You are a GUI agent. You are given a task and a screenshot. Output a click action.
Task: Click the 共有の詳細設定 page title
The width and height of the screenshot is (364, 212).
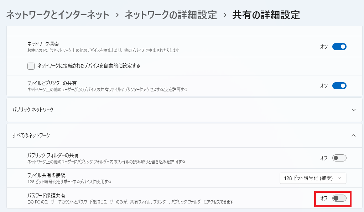coord(266,15)
